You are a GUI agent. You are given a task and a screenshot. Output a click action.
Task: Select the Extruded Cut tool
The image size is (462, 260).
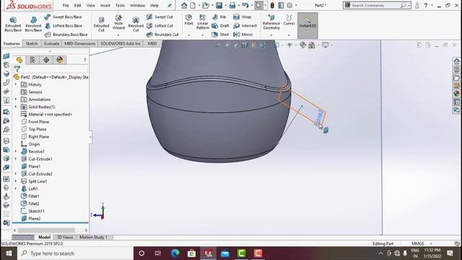(101, 24)
